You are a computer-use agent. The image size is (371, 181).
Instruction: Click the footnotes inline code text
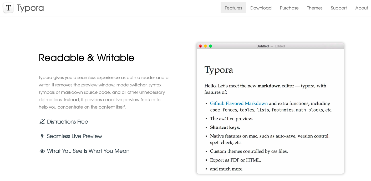[x=283, y=110]
